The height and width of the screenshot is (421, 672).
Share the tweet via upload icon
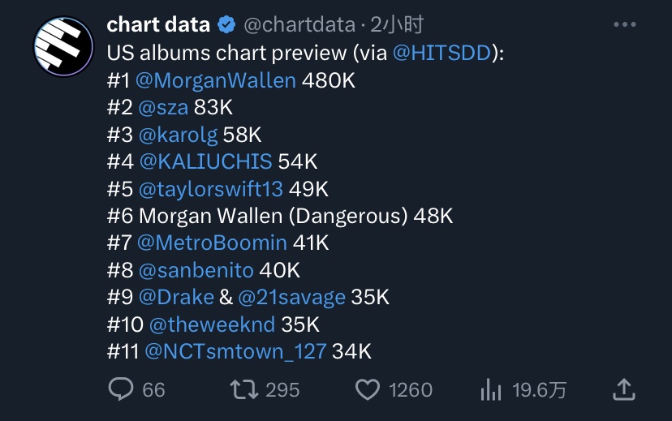click(623, 389)
